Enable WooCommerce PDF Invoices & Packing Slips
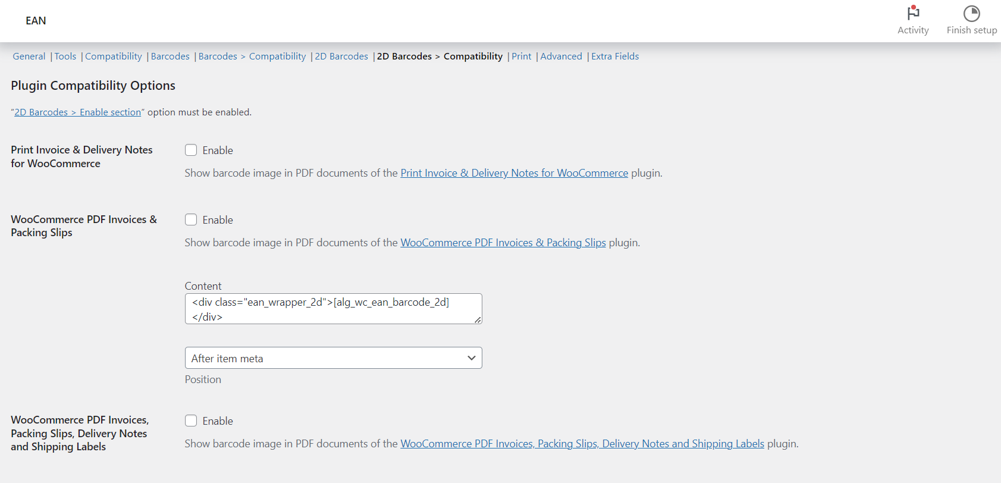The height and width of the screenshot is (483, 1001). point(191,219)
